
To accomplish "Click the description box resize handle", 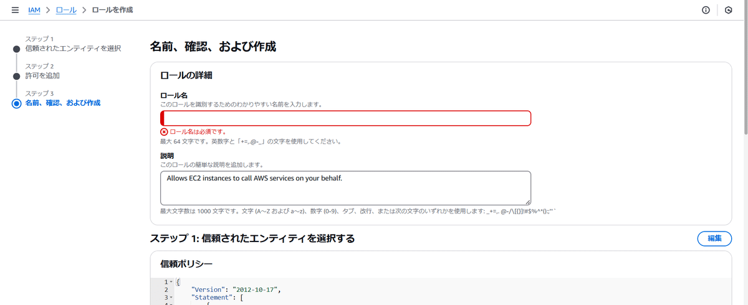I will pyautogui.click(x=527, y=201).
